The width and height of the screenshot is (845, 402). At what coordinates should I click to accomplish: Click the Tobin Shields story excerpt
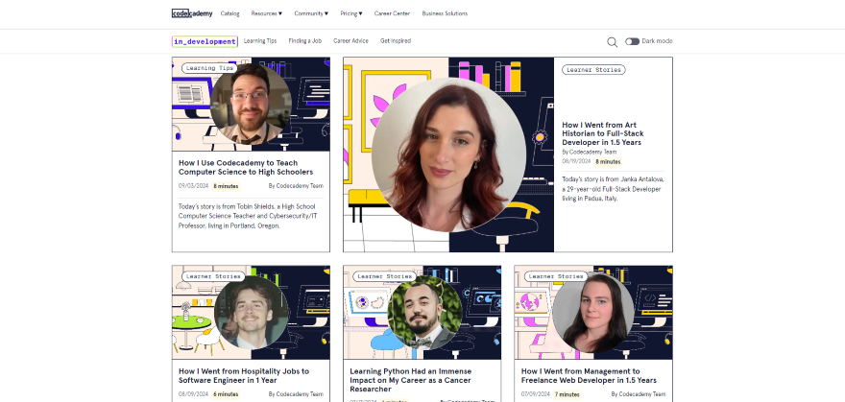(249, 216)
